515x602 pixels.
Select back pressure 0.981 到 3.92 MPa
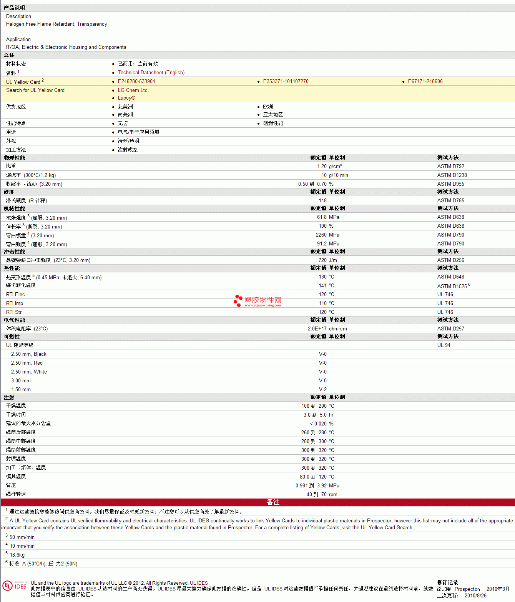click(317, 485)
